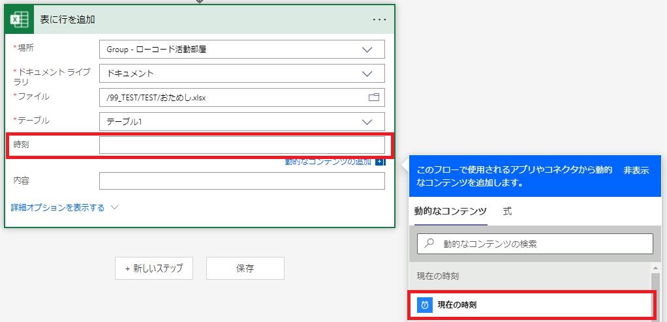Open the 場所 dropdown showing Group - ローコード活動部屋
The height and width of the screenshot is (322, 667).
pos(242,50)
